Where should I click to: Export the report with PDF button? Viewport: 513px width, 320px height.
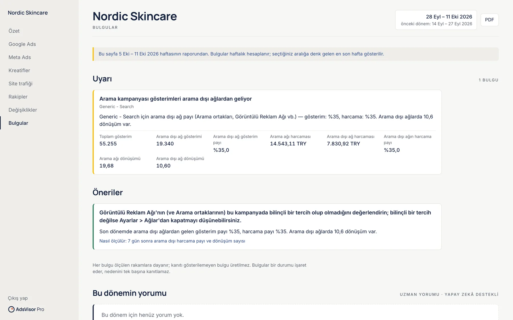pyautogui.click(x=489, y=20)
